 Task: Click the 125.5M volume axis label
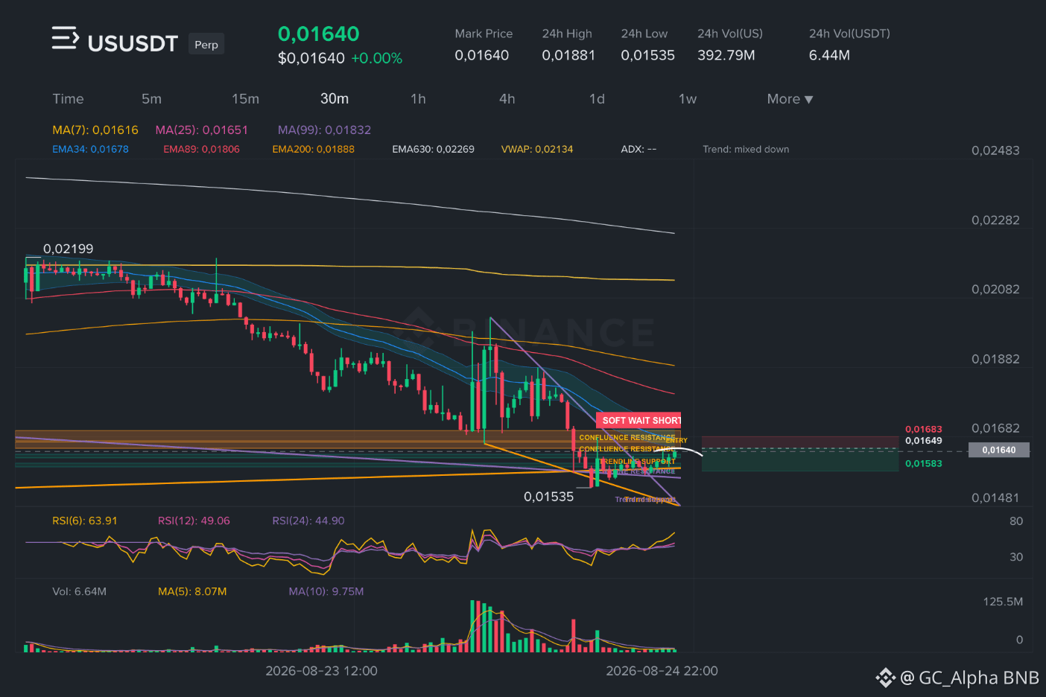click(1003, 602)
